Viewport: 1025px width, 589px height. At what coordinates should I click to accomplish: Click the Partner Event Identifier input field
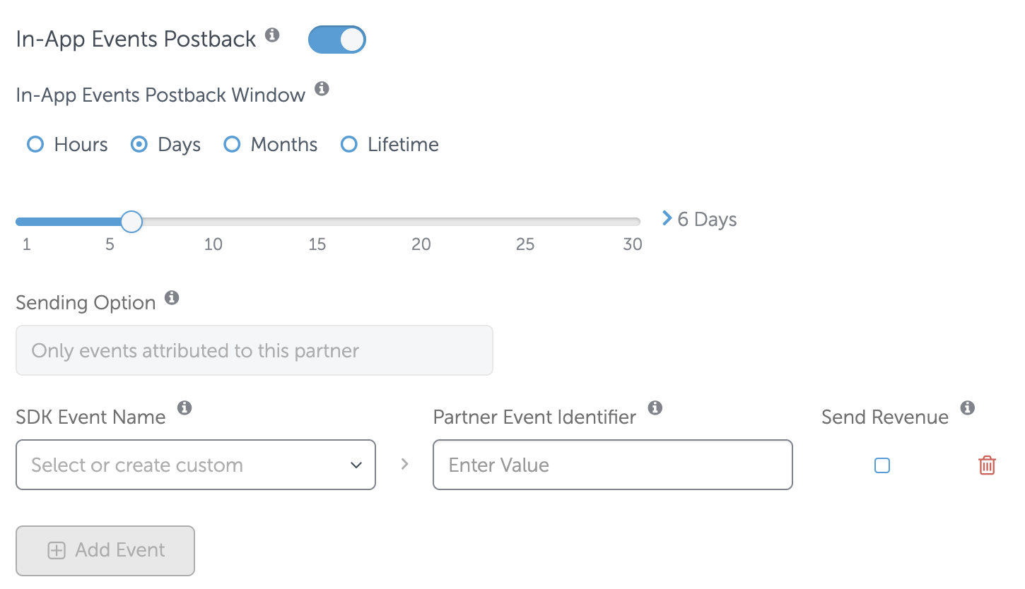(x=612, y=465)
